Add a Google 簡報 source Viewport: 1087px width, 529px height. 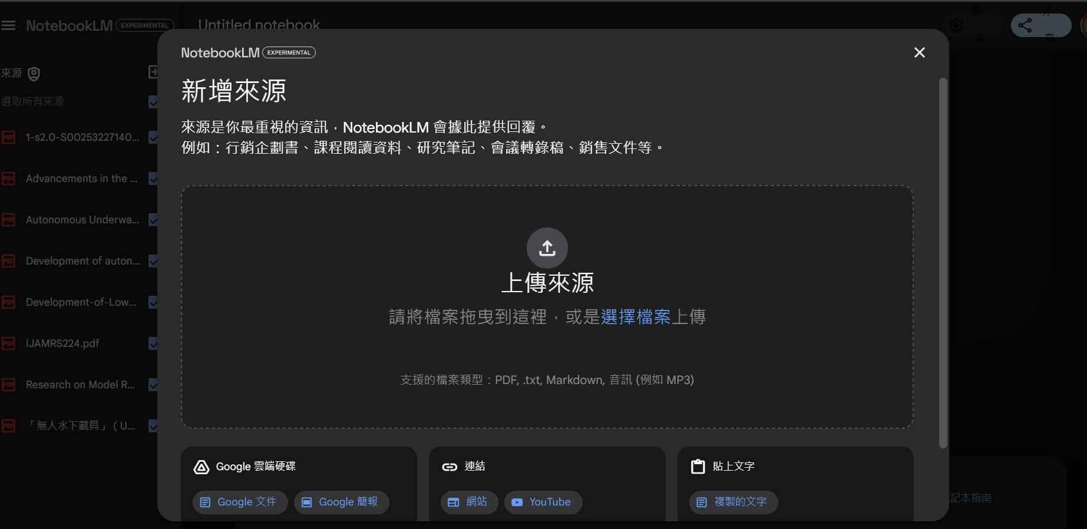(x=342, y=502)
